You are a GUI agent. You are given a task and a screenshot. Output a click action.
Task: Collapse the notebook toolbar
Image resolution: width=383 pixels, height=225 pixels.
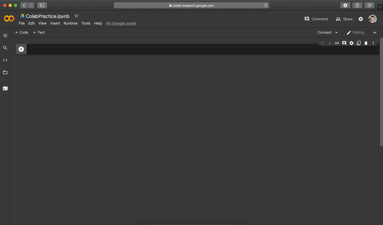click(x=375, y=32)
